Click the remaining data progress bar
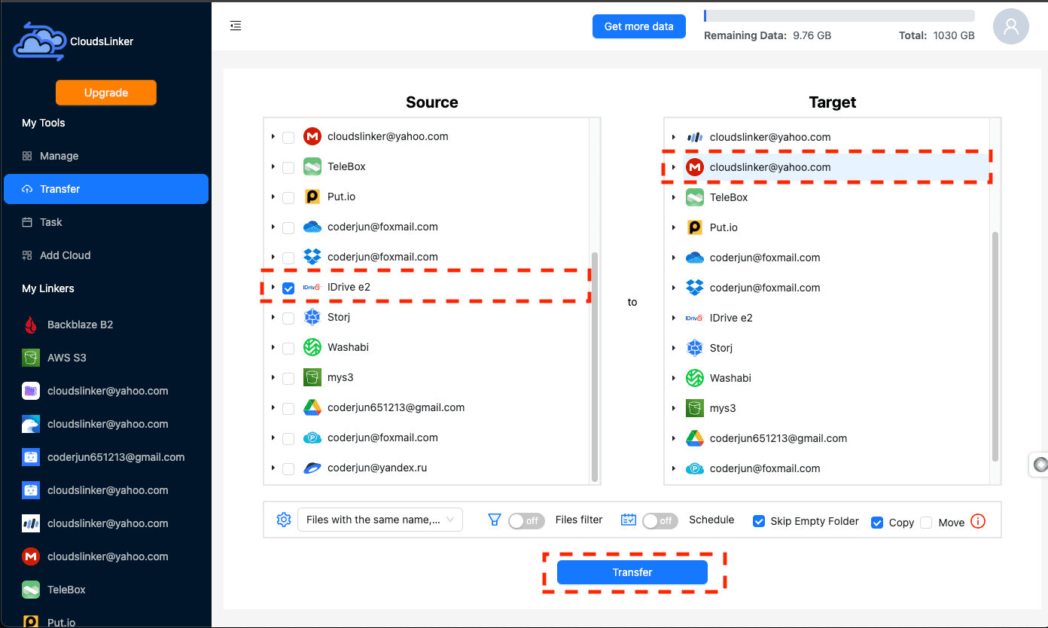1048x628 pixels. pyautogui.click(x=839, y=16)
